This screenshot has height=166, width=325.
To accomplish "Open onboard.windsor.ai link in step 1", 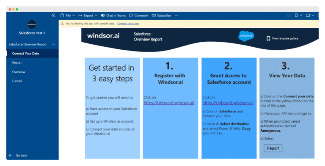I will (x=169, y=103).
